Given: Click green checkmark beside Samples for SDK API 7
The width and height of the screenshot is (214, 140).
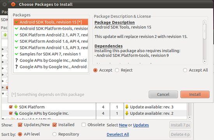Looking at the screenshot, I should point(16,54).
